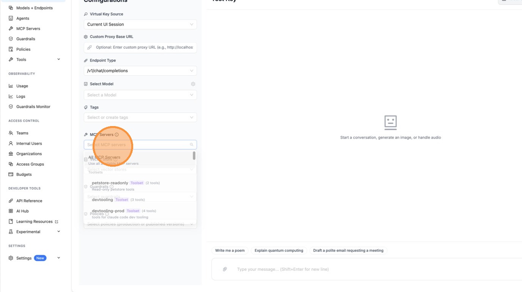Open Policies in the sidebar
Viewport: 522px width, 292px height.
[23, 49]
